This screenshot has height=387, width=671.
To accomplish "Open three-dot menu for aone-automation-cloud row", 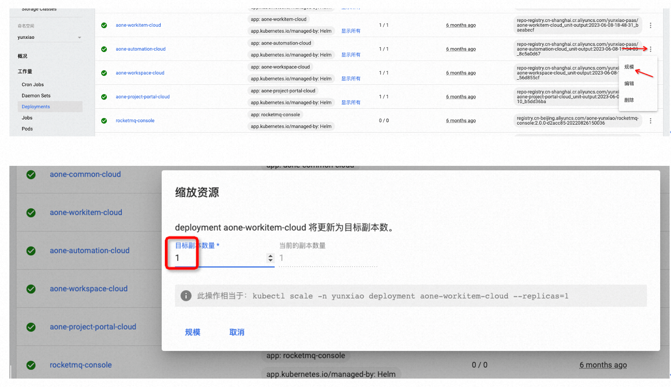I will click(650, 49).
